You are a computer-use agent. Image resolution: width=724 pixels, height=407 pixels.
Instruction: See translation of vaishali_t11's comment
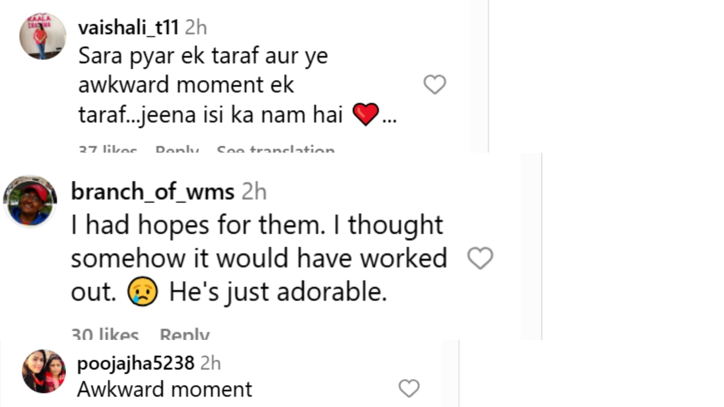276,150
